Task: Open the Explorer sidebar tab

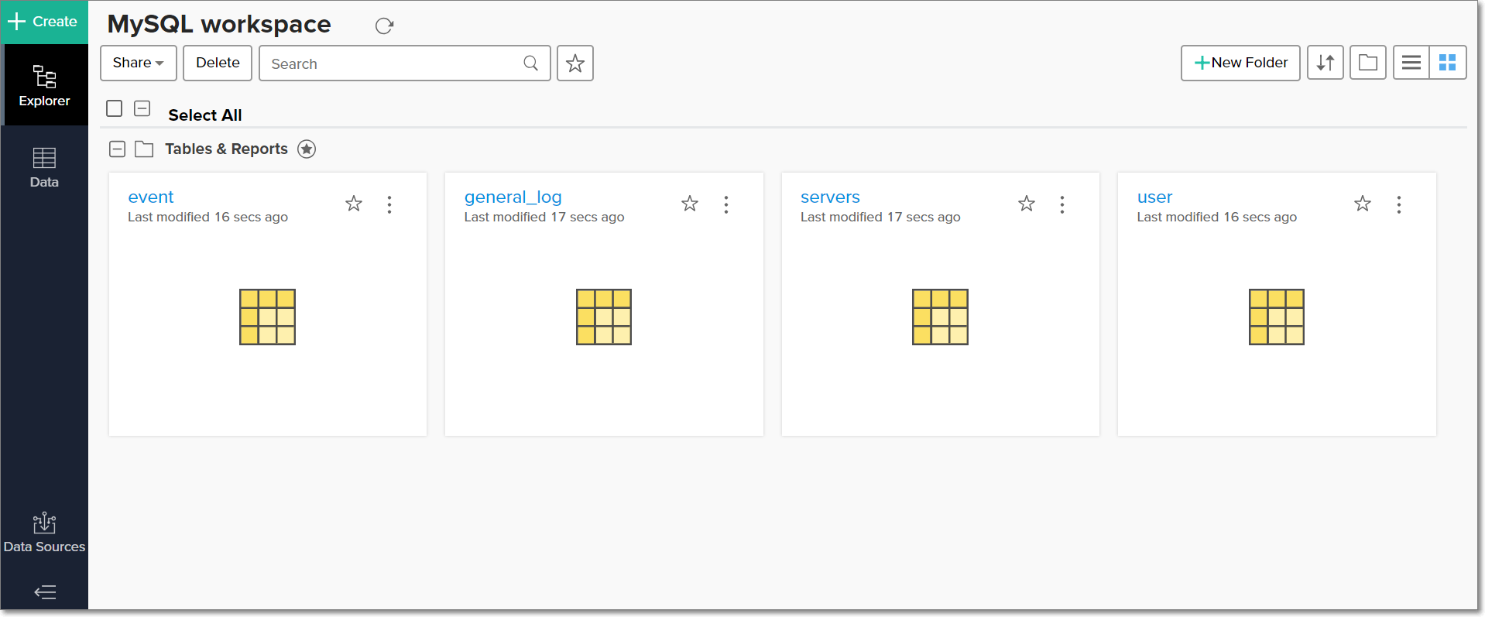Action: coord(44,85)
